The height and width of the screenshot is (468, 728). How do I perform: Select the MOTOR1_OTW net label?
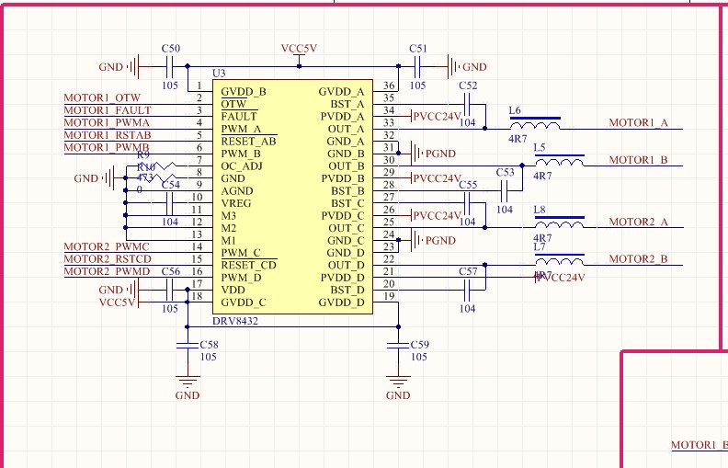102,98
